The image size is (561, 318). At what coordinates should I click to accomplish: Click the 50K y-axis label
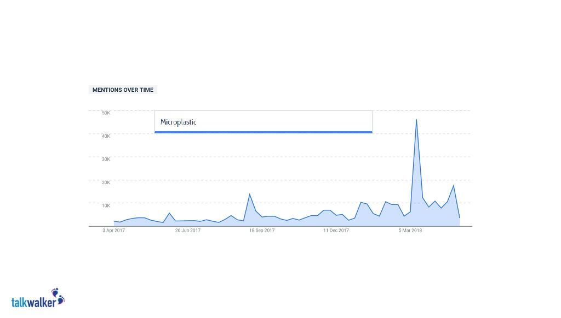(x=106, y=113)
